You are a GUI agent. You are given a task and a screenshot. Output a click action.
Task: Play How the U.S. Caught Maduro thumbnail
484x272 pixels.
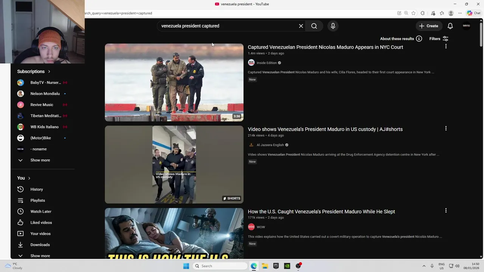click(174, 233)
